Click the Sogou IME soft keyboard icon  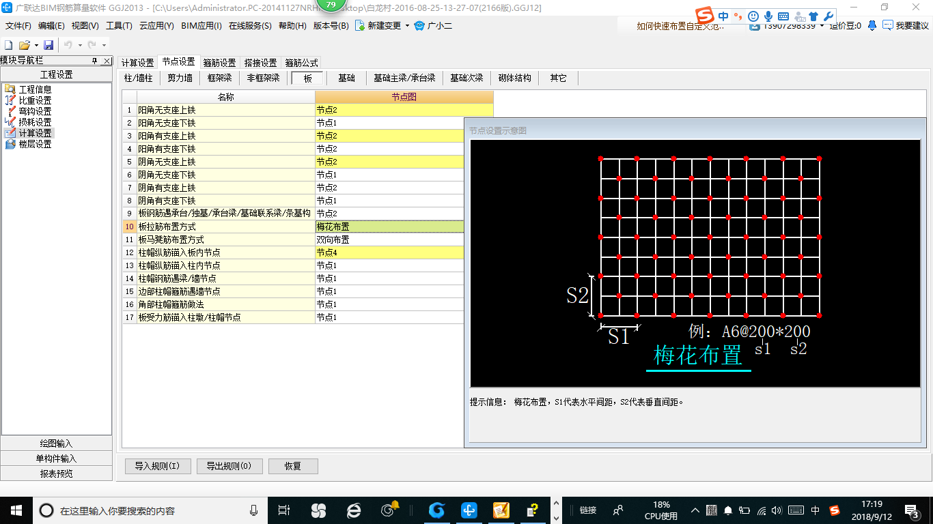tap(783, 16)
